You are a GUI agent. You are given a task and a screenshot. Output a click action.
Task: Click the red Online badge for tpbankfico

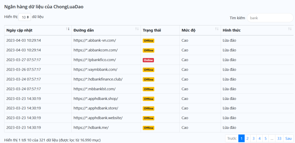(x=148, y=60)
